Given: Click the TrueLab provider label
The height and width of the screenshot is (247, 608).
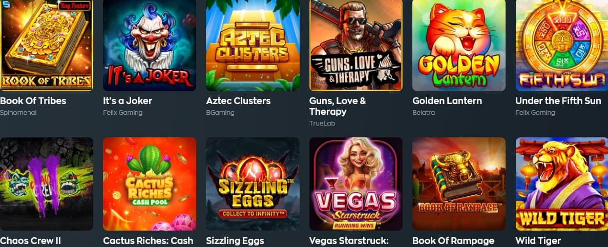Looking at the screenshot, I should (x=322, y=123).
